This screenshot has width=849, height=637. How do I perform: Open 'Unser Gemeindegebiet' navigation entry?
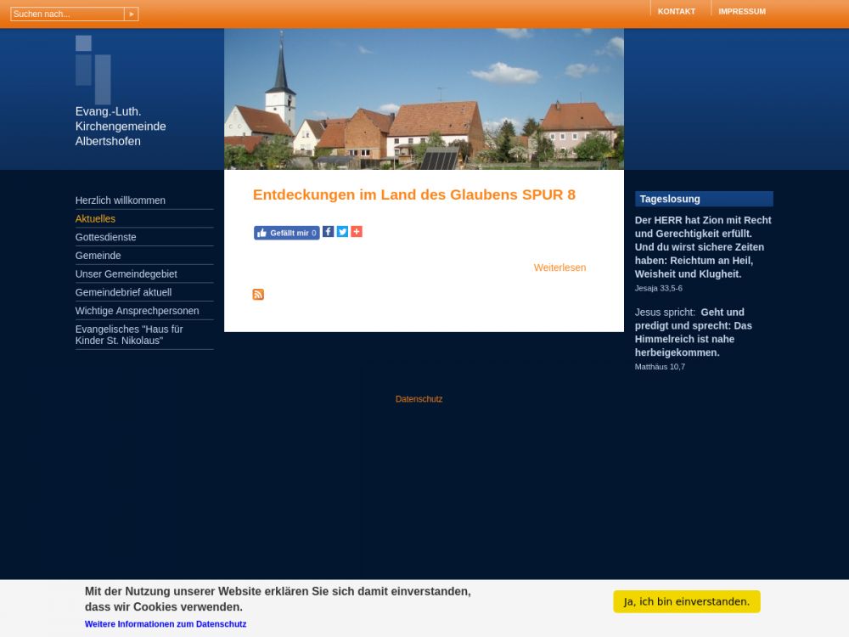pos(127,274)
